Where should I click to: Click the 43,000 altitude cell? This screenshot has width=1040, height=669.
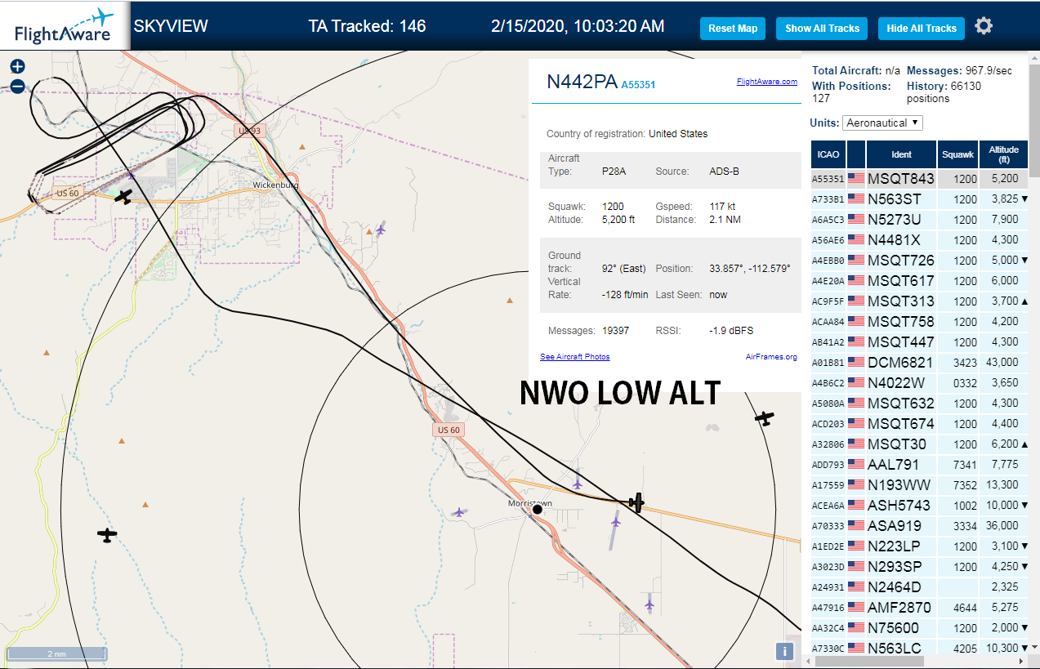coord(1003,363)
